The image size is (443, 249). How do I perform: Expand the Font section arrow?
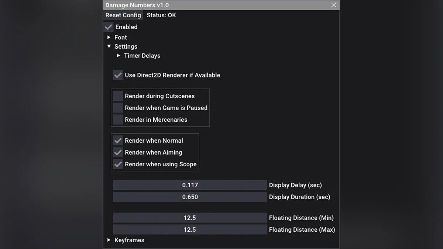tap(109, 37)
